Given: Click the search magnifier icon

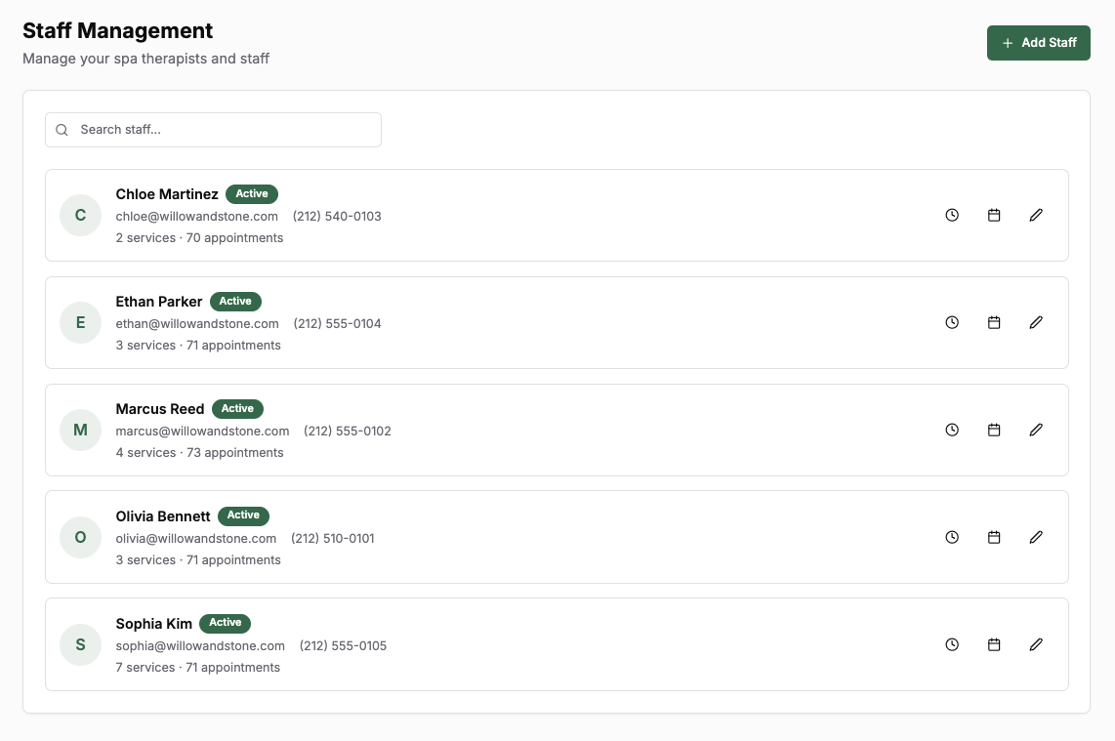Looking at the screenshot, I should click(62, 129).
